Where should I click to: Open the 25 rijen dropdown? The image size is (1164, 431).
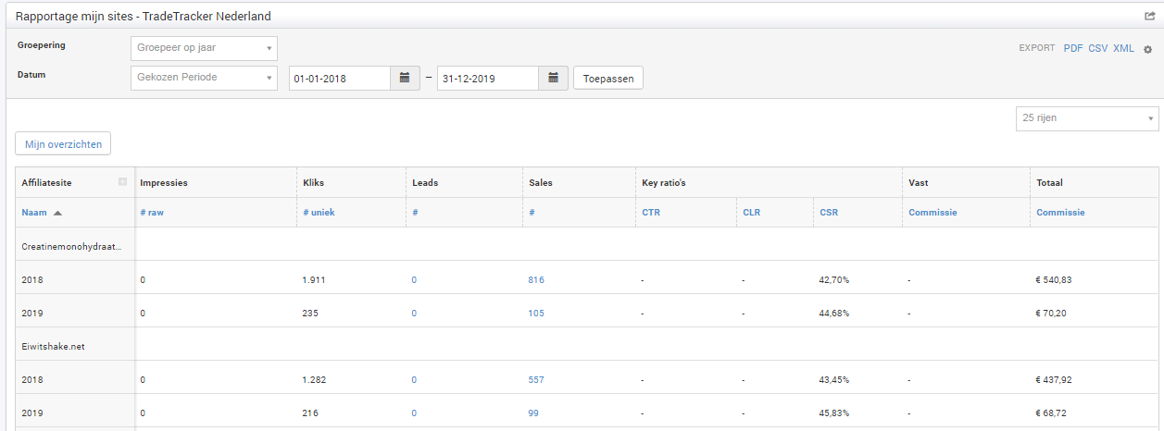pyautogui.click(x=1087, y=118)
